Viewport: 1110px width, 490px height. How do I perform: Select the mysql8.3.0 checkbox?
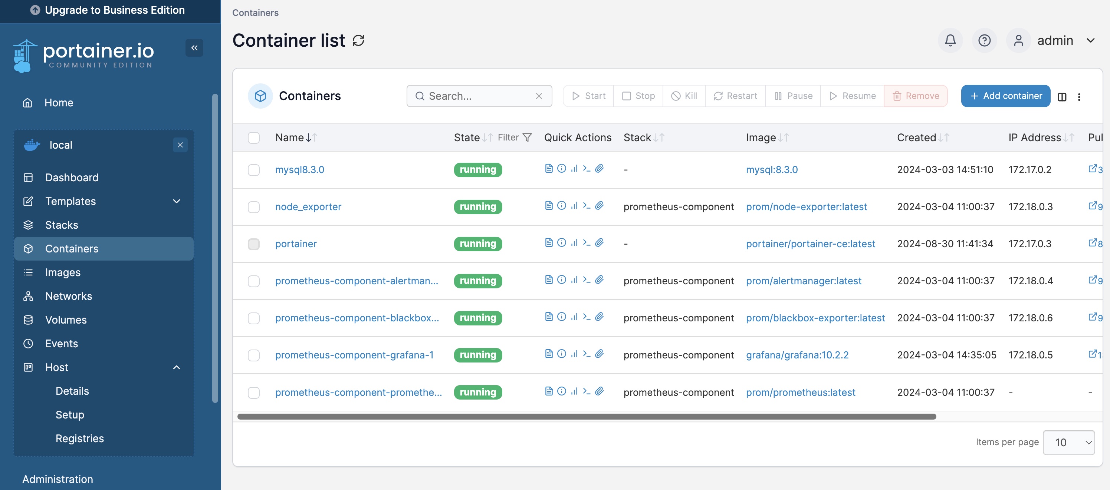point(254,170)
